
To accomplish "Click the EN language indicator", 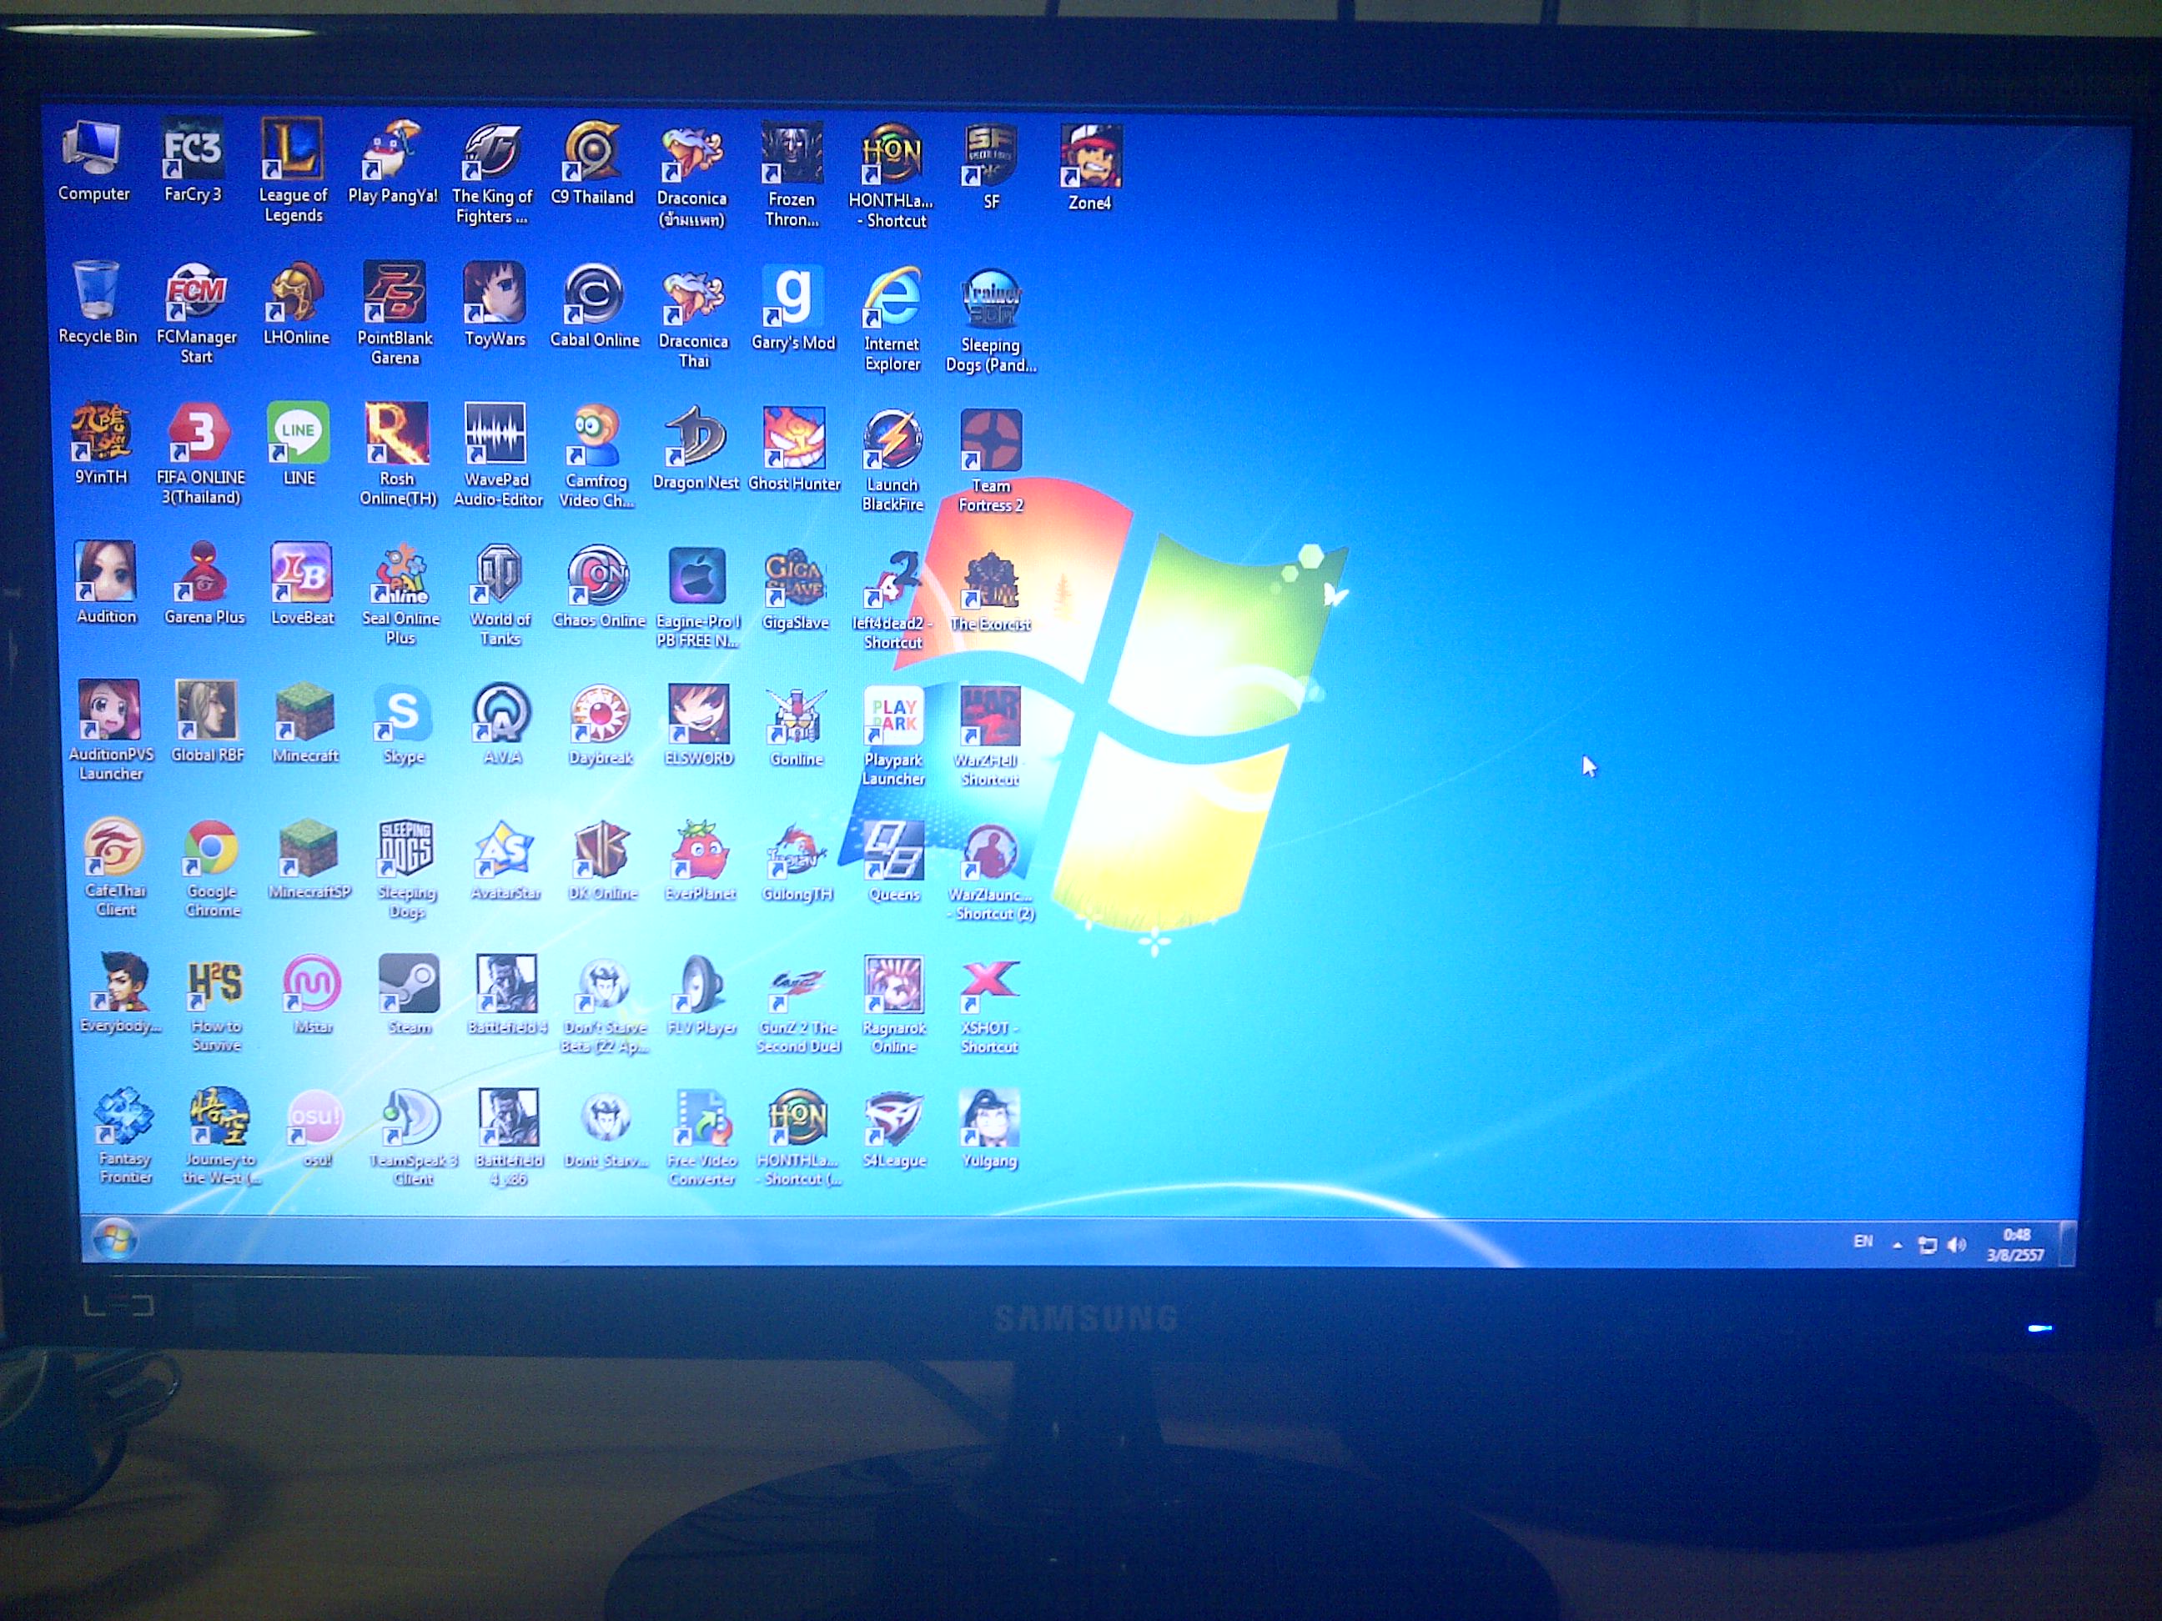I will pos(1863,1242).
